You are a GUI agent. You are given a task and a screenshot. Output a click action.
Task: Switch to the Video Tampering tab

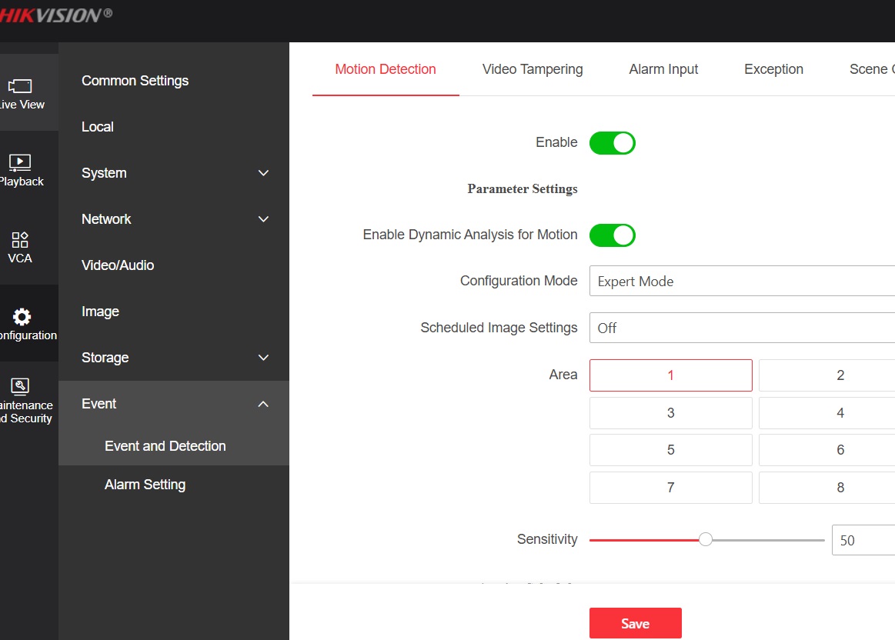533,69
